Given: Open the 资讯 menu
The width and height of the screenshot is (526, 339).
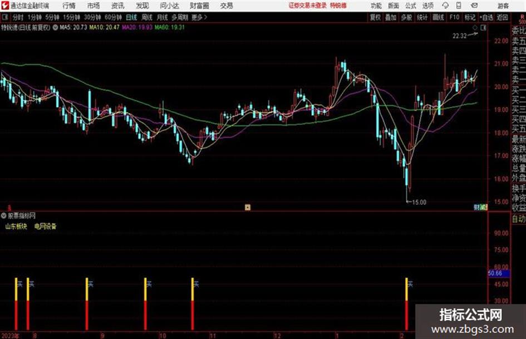Looking at the screenshot, I should [x=117, y=6].
